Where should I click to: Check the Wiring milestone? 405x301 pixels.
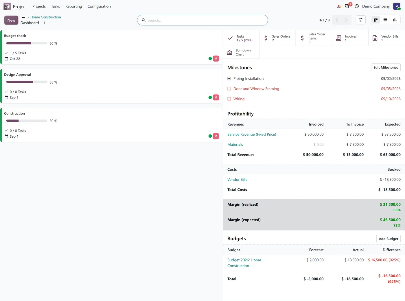pos(229,99)
